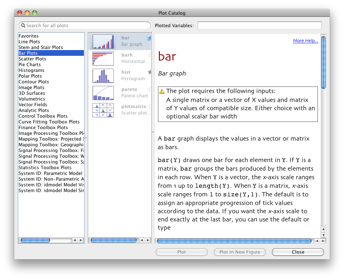
Task: Select the plotmatrix scatter plot icon
Action: click(x=103, y=110)
